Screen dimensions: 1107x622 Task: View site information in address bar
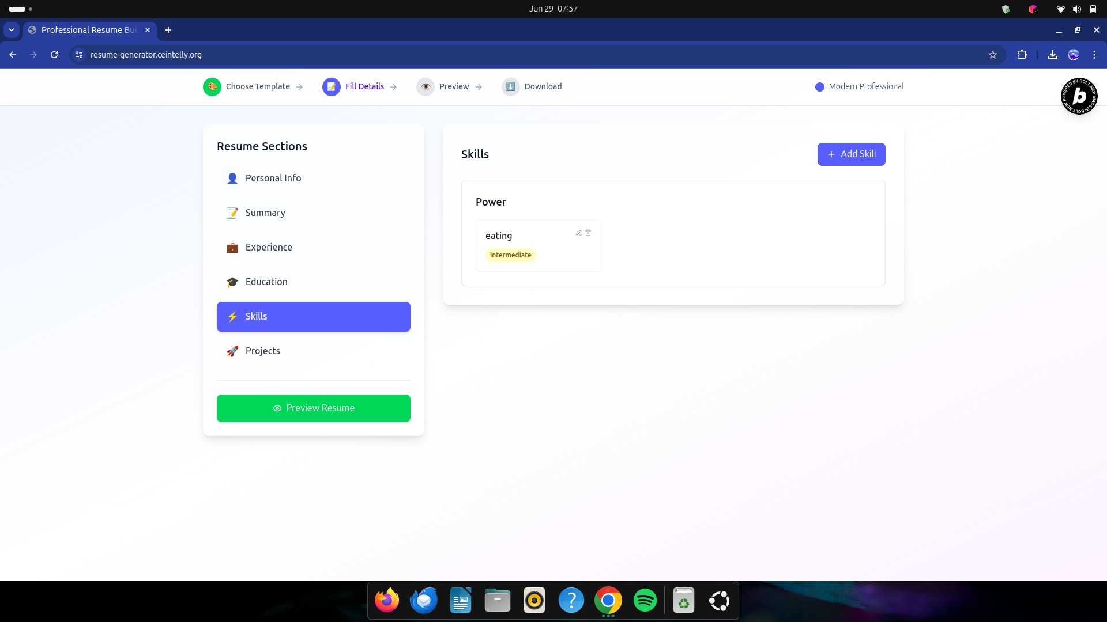[x=79, y=55]
